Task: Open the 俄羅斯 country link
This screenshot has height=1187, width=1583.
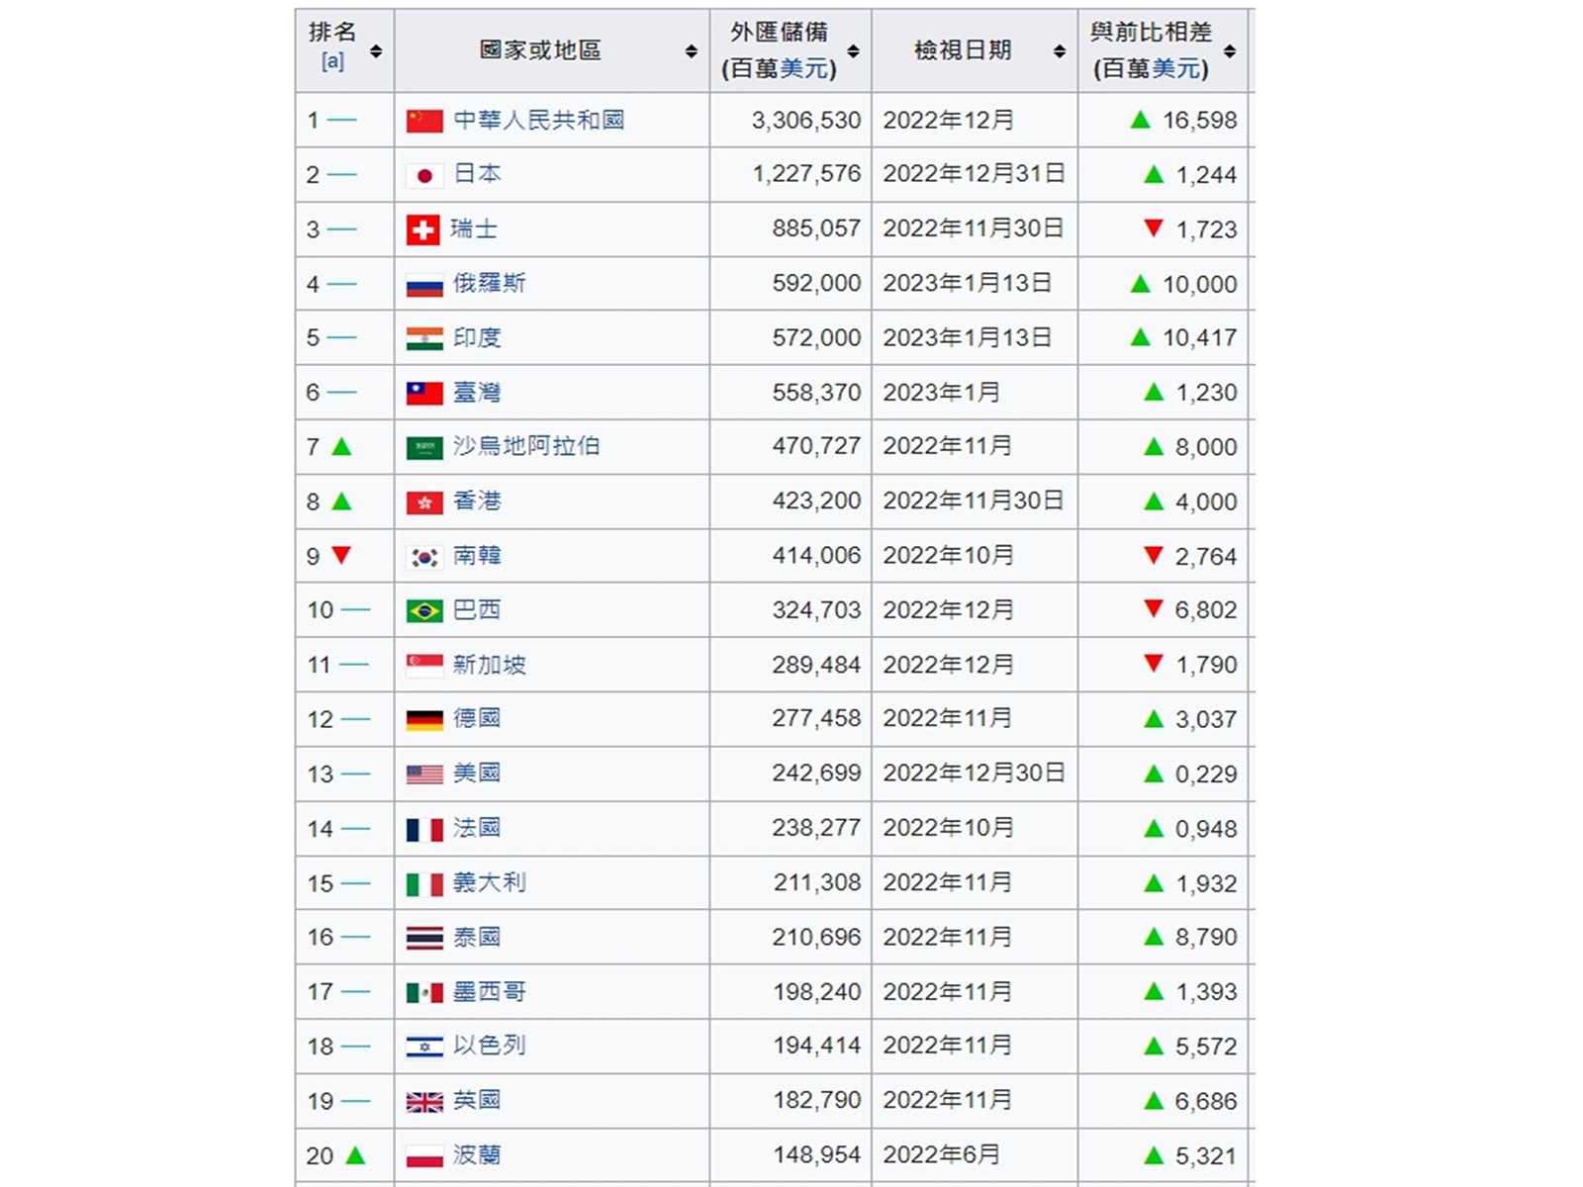Action: pyautogui.click(x=489, y=284)
